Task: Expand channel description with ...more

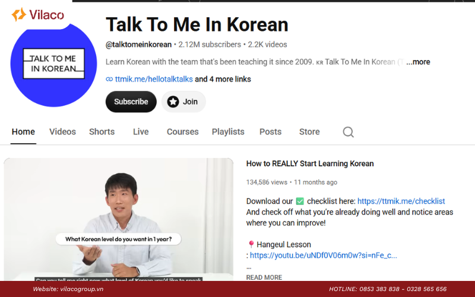Action: point(418,62)
